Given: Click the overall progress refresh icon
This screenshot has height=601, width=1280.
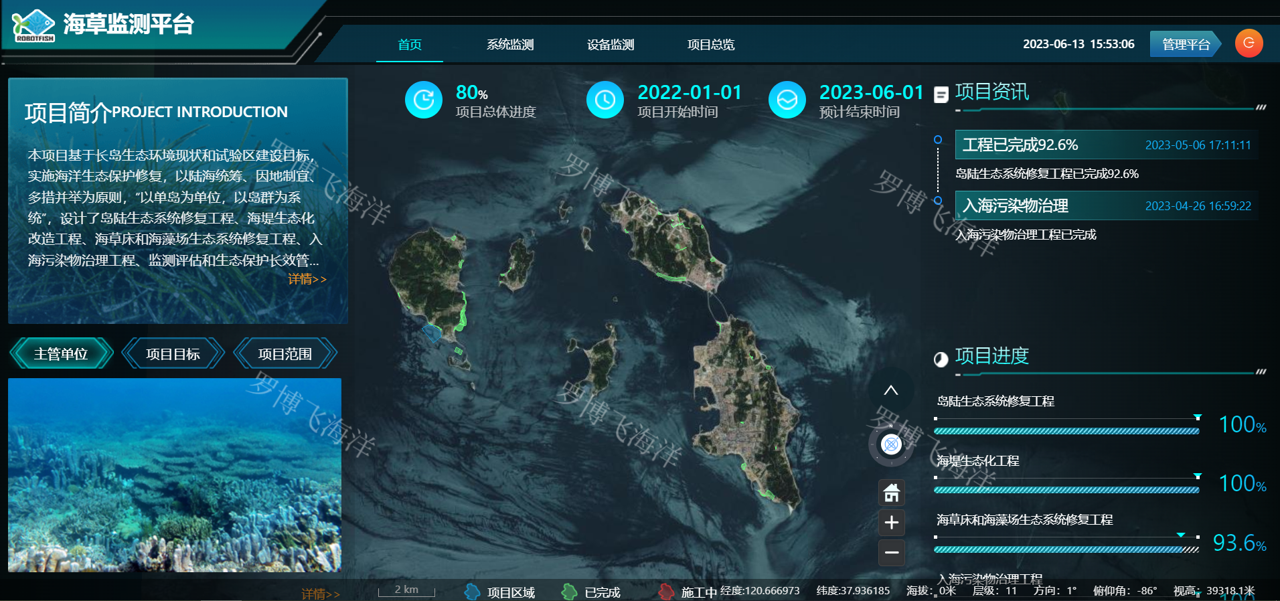Looking at the screenshot, I should point(424,100).
